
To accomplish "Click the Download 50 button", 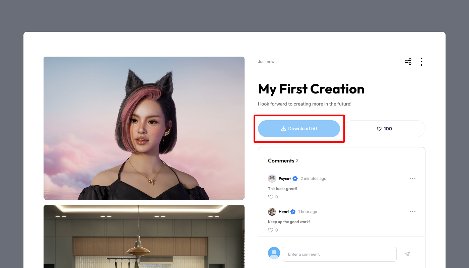I will click(299, 129).
